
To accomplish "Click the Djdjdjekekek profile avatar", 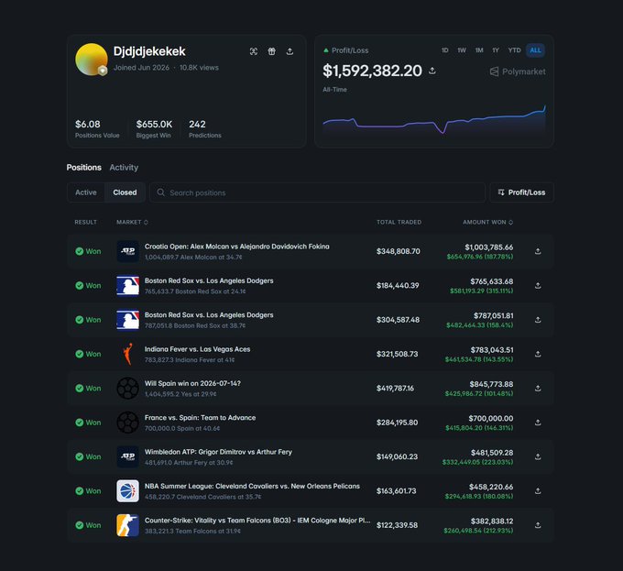I will pyautogui.click(x=92, y=60).
